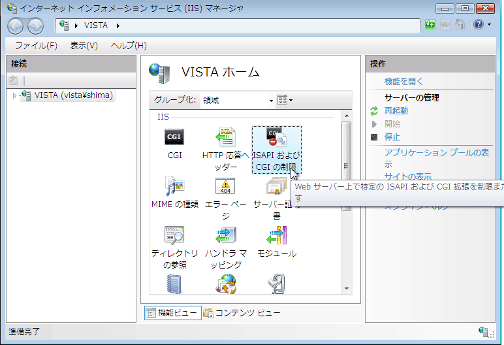
Task: Click the 停止 action link
Action: click(x=392, y=137)
